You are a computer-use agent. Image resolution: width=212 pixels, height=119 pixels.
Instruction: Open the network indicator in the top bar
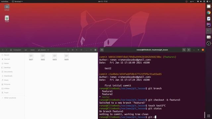pos(198,1)
